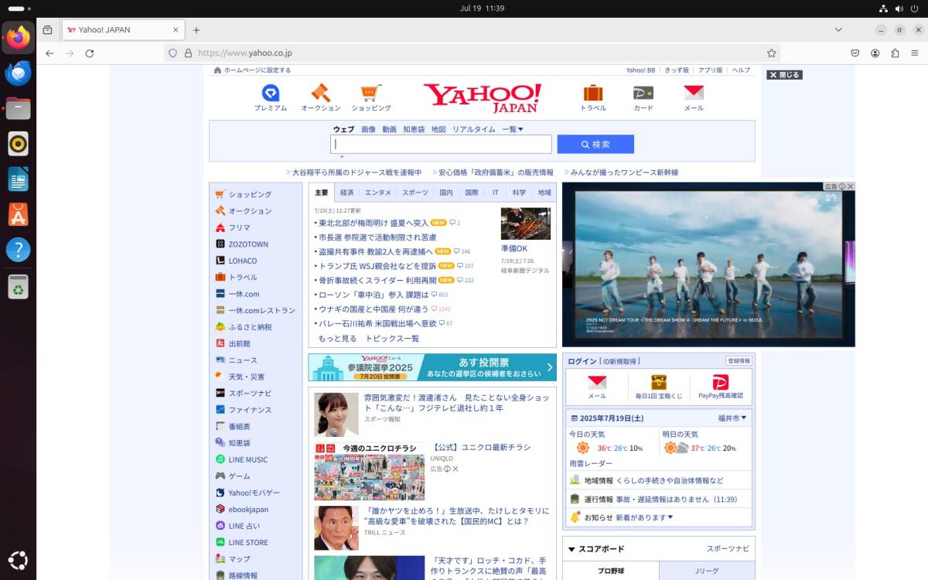Open the トピックス一覧 link
The height and width of the screenshot is (580, 928).
point(393,339)
